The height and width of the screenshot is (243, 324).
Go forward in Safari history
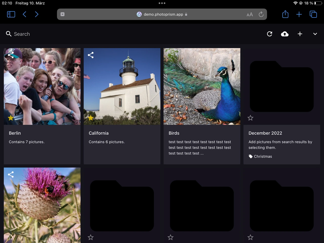37,14
